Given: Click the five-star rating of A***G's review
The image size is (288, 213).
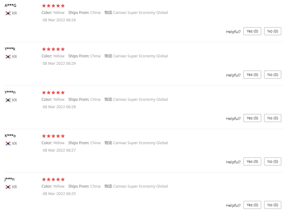Looking at the screenshot, I should [x=53, y=6].
